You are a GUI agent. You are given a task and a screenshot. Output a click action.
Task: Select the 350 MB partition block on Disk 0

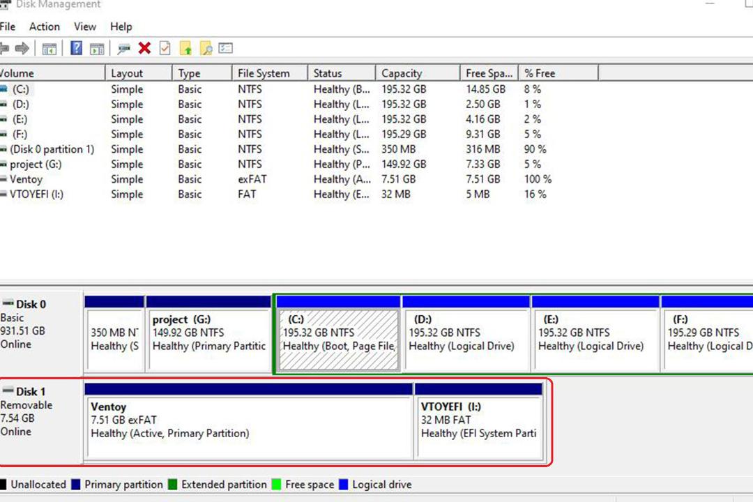click(x=114, y=334)
